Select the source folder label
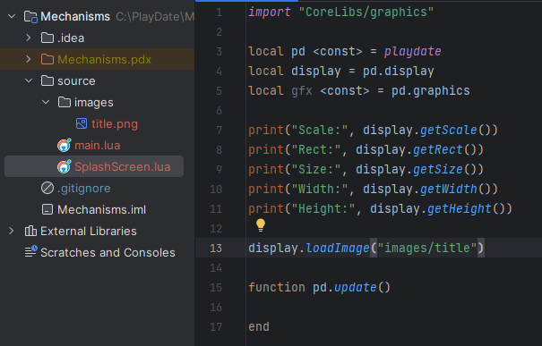542x346 pixels. pos(76,81)
